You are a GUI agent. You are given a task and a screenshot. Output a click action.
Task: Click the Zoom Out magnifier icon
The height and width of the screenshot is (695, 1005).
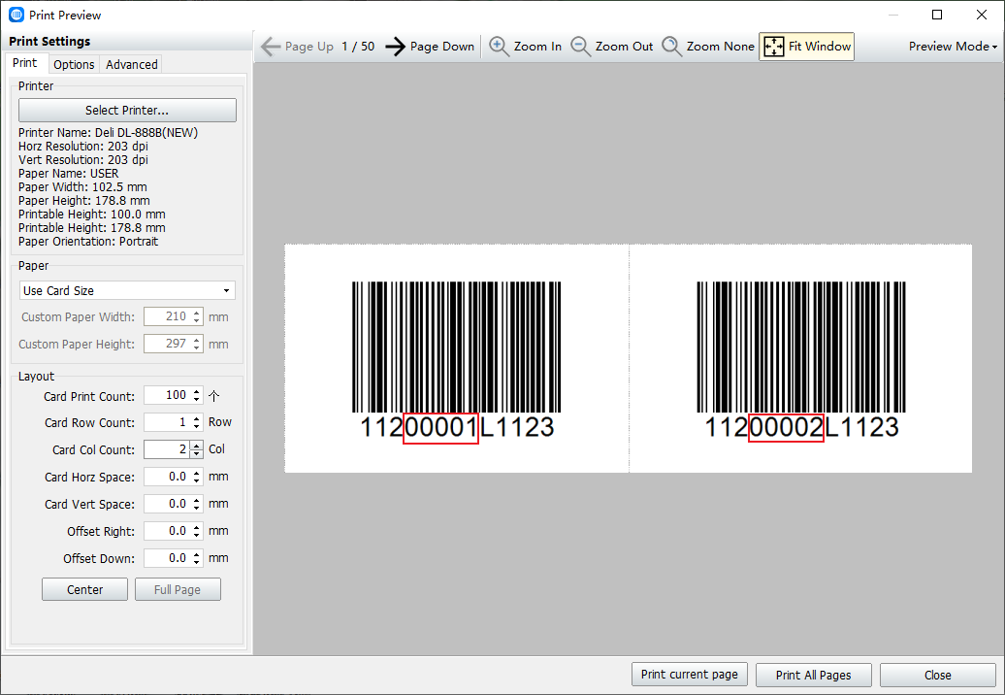(x=581, y=47)
